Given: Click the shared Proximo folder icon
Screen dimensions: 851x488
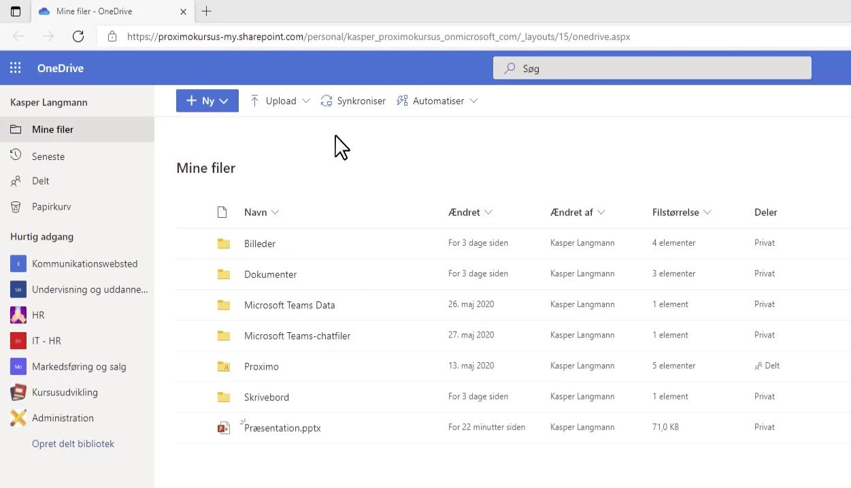Looking at the screenshot, I should pos(223,366).
